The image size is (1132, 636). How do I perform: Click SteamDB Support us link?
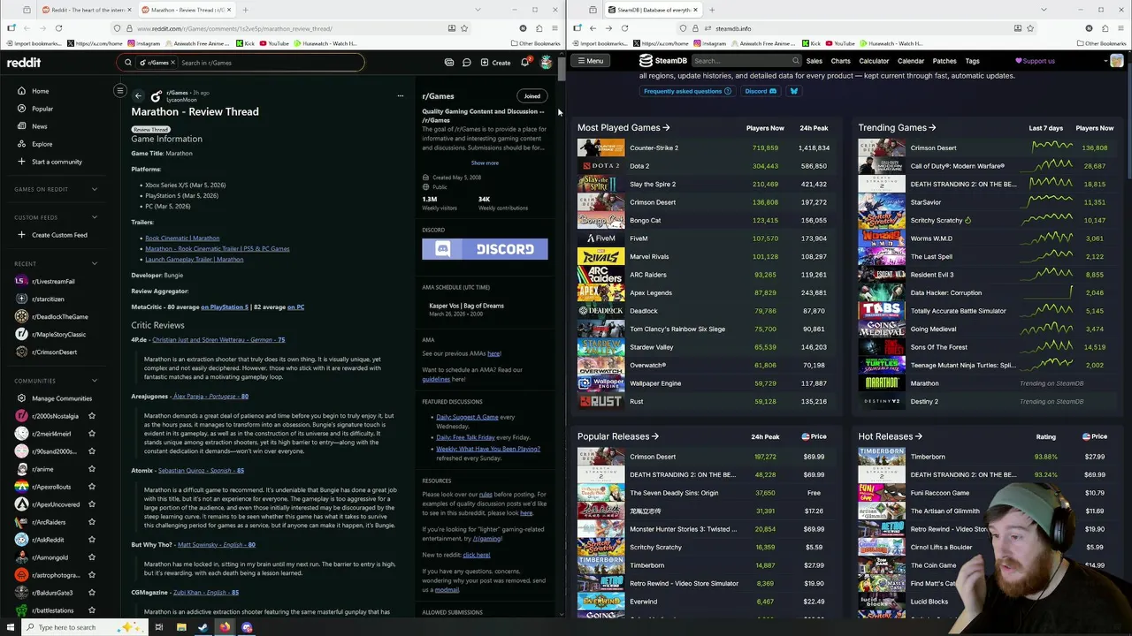pyautogui.click(x=1035, y=61)
